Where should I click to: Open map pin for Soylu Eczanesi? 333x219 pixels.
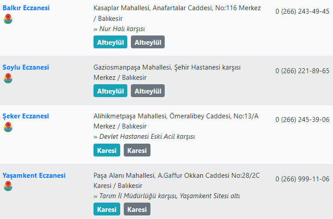point(8,78)
